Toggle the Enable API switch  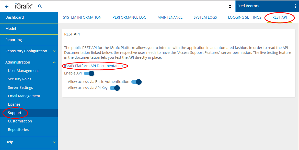tap(89, 73)
